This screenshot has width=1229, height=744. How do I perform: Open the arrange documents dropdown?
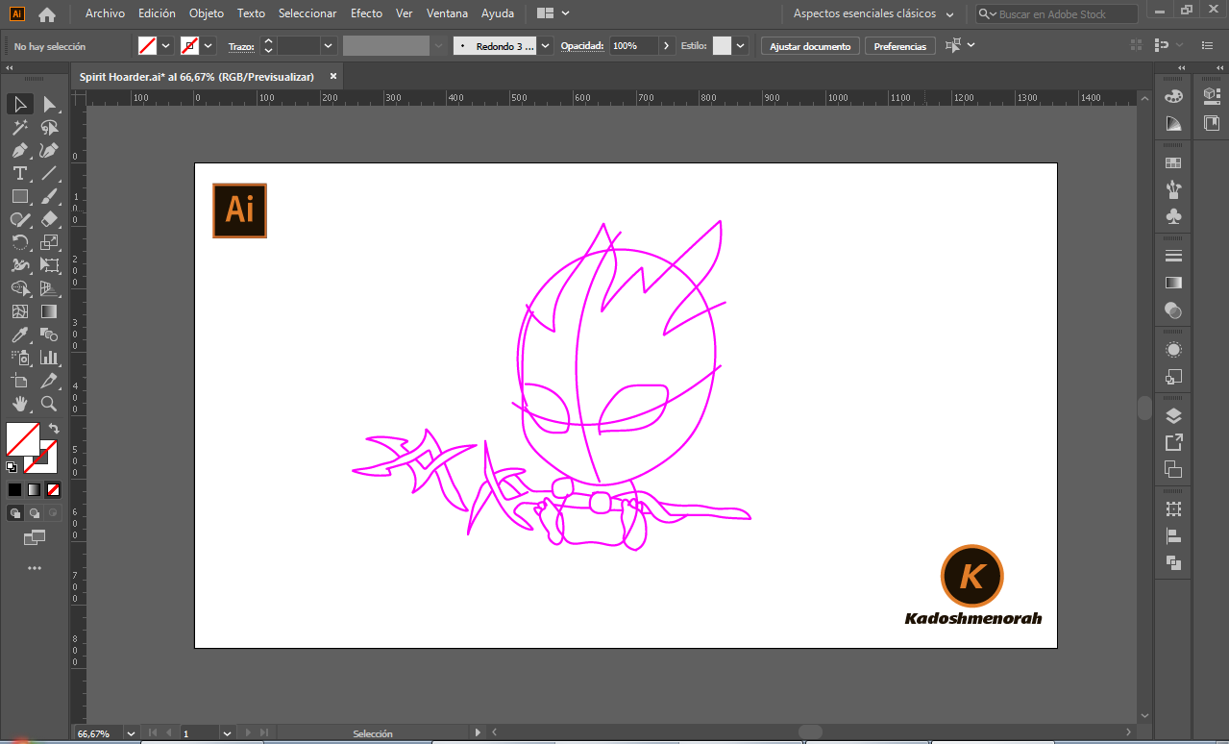[x=553, y=13]
